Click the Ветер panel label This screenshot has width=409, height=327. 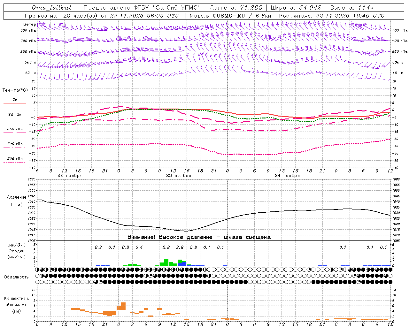point(29,24)
